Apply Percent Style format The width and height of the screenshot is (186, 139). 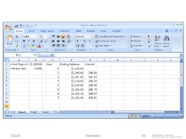point(84,41)
